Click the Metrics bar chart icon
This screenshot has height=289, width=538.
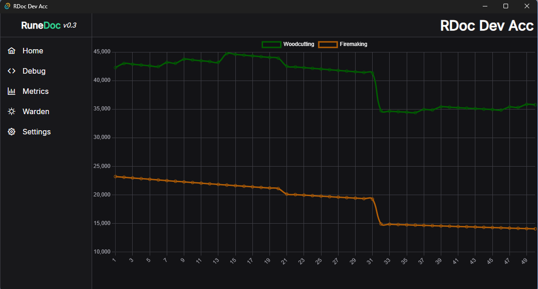click(x=12, y=91)
